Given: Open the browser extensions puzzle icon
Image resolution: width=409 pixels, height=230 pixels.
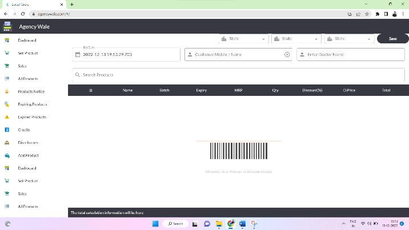Looking at the screenshot, I should click(377, 14).
